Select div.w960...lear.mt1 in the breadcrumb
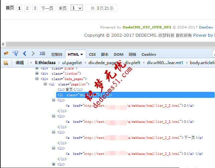The width and height of the screenshot is (215, 168). [x=165, y=63]
